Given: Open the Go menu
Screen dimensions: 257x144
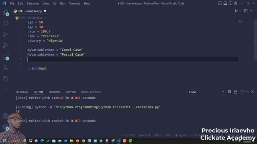Looking at the screenshot, I should coord(55,4).
